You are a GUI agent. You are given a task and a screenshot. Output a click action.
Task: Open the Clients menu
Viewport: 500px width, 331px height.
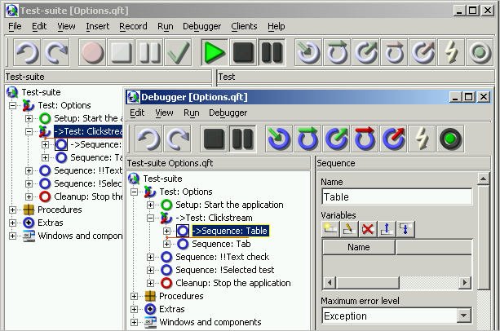[x=244, y=26]
